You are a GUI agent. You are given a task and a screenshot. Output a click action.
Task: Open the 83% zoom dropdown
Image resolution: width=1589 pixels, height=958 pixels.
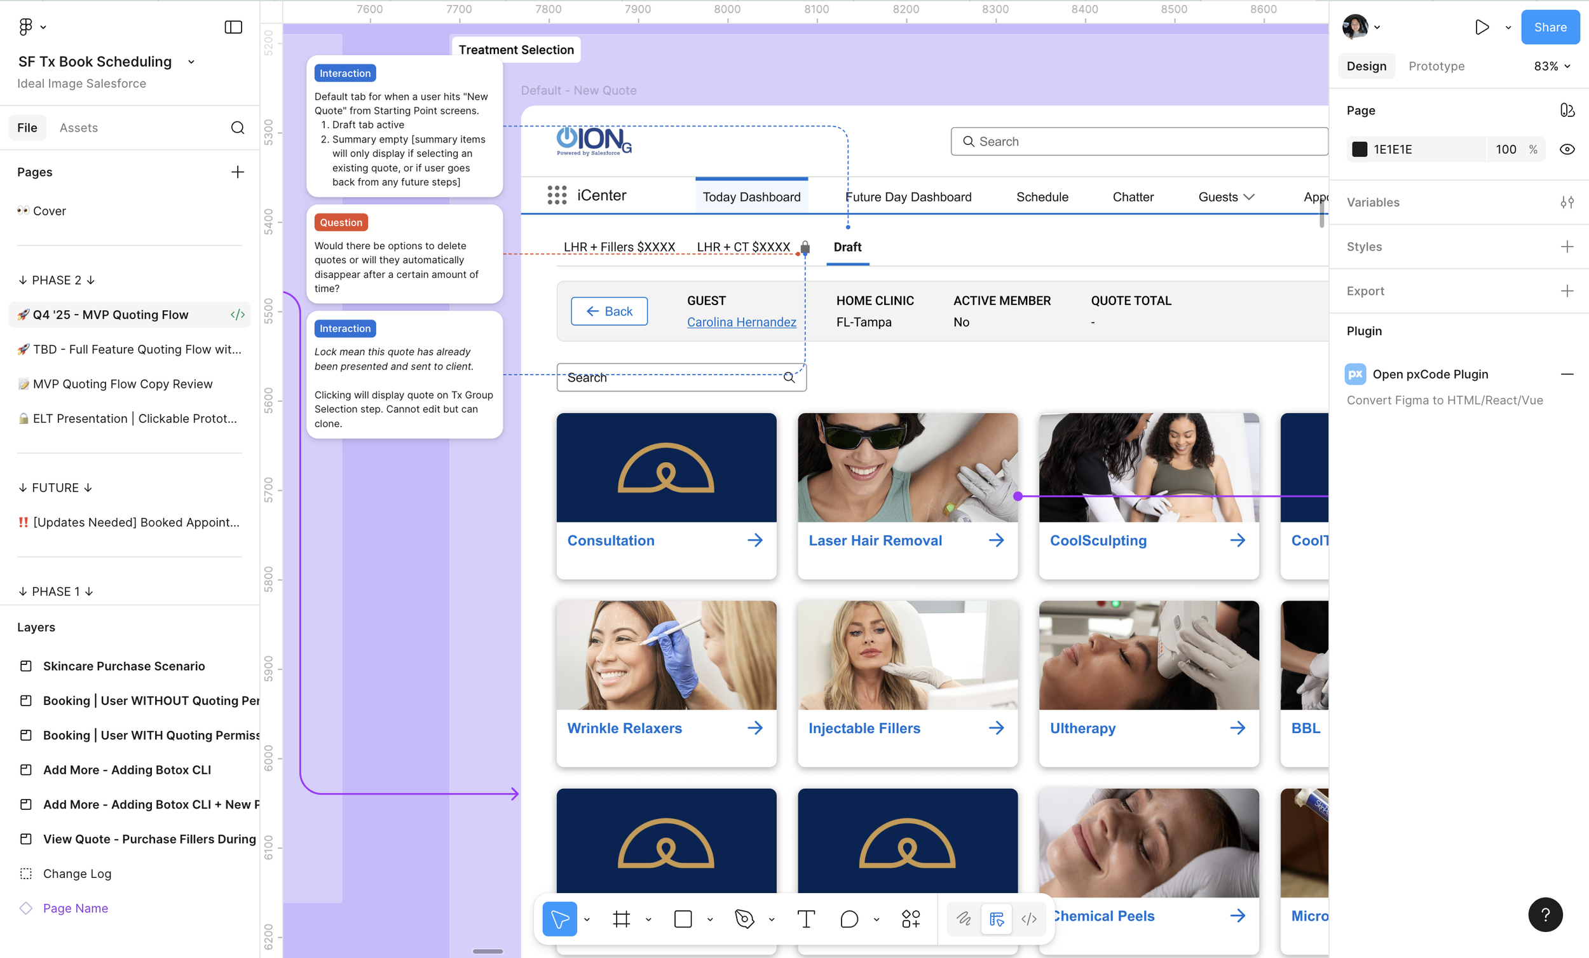(1551, 67)
